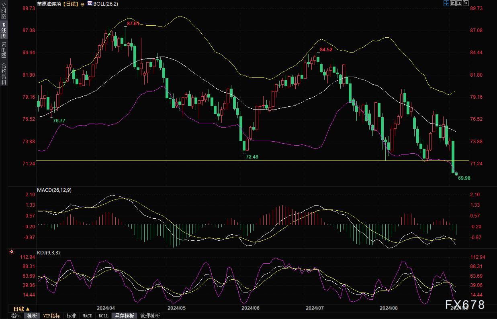
Task: Open 合约资料 contract info tab
Action: point(4,73)
